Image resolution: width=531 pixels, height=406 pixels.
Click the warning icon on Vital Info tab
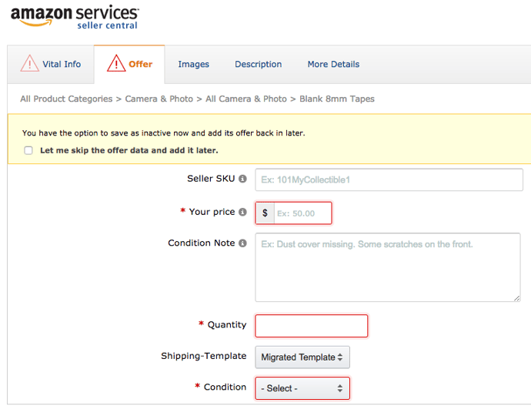click(x=29, y=64)
